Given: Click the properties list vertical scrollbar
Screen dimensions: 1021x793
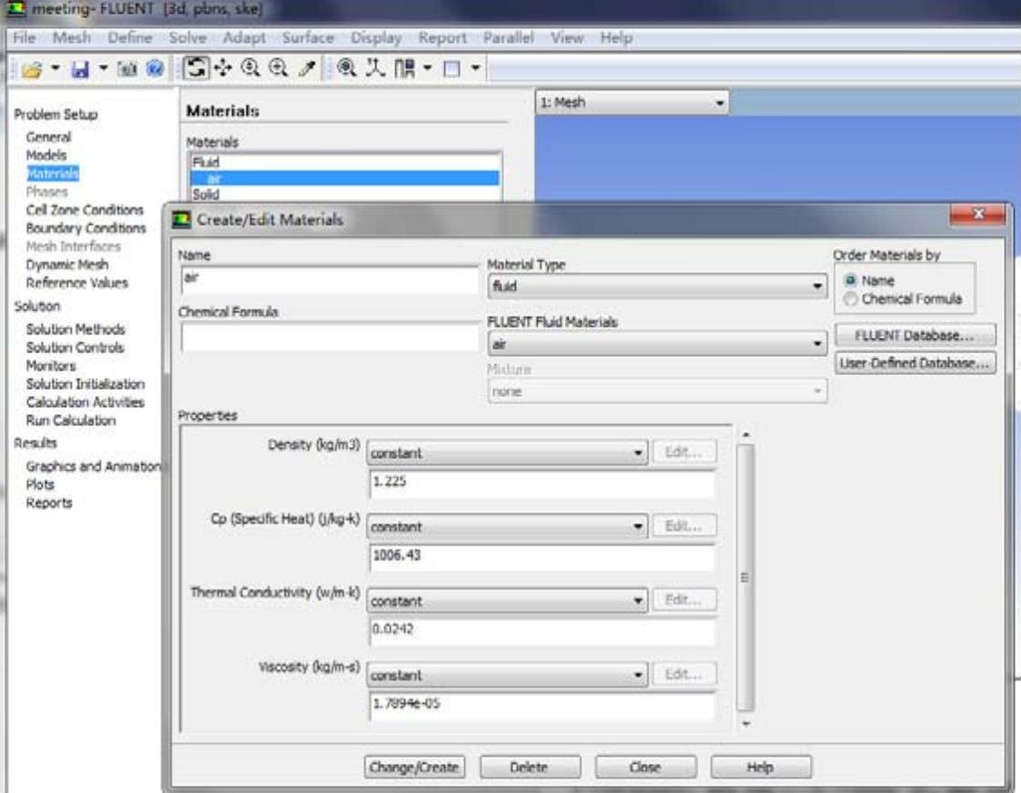Looking at the screenshot, I should tap(745, 577).
